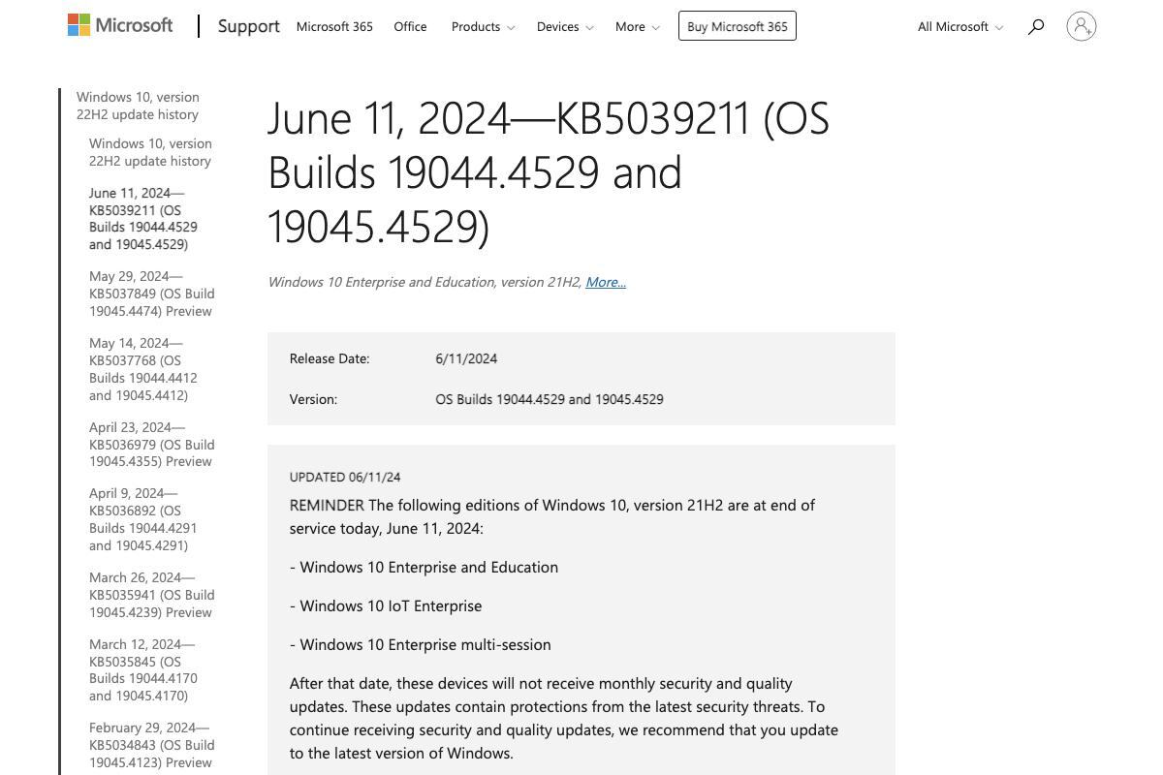1163x775 pixels.
Task: Expand the All Microsoft menu
Action: (x=960, y=27)
